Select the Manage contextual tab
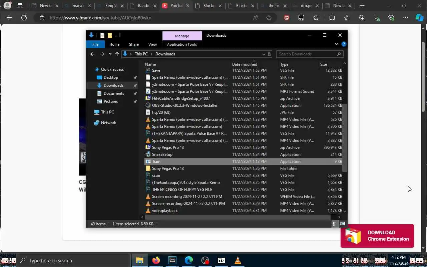 pyautogui.click(x=182, y=36)
